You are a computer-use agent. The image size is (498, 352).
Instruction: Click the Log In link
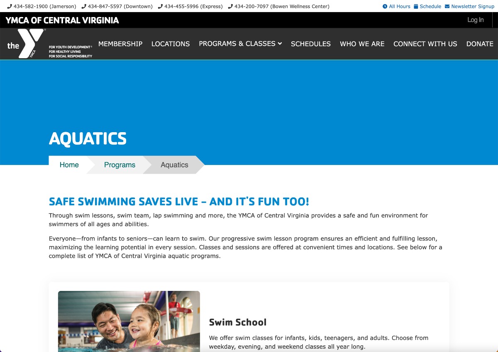pos(476,20)
